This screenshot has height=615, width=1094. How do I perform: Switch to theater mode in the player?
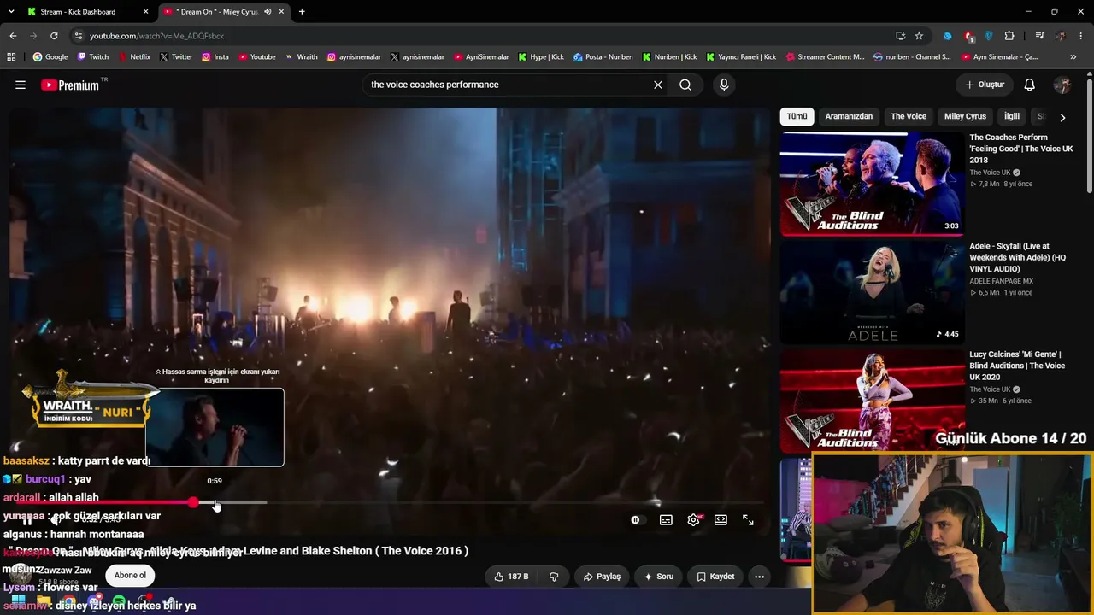tap(721, 520)
